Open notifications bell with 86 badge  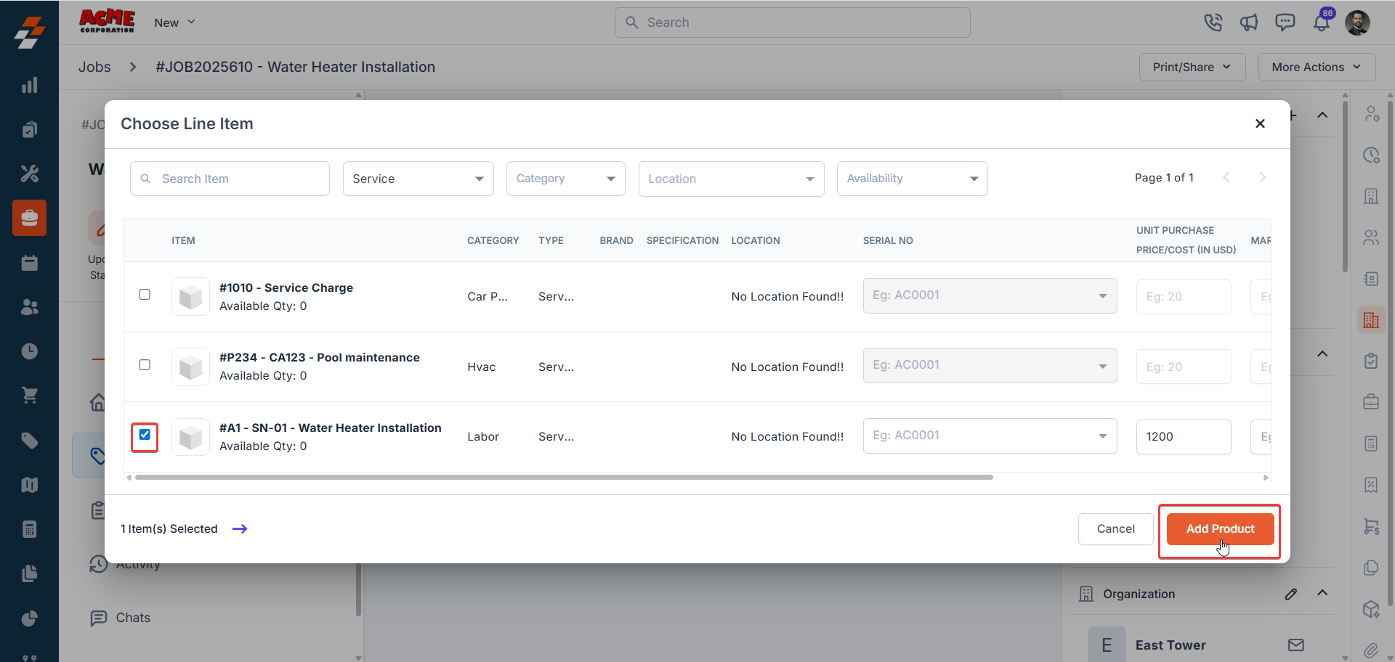[1322, 23]
